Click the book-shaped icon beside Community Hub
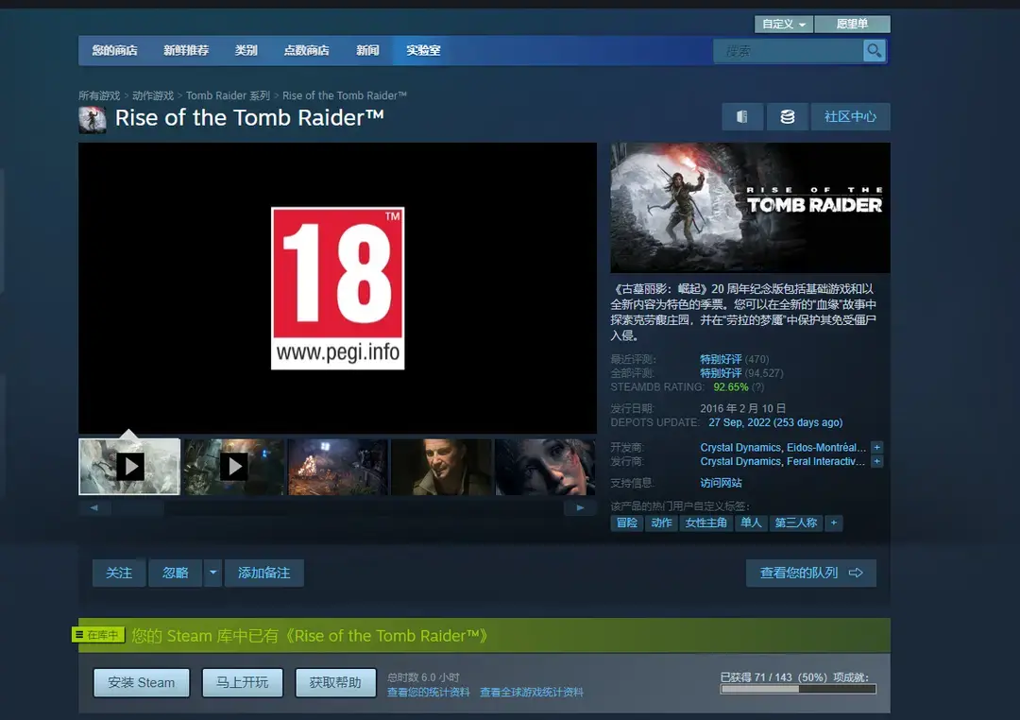The width and height of the screenshot is (1020, 720). 742,117
